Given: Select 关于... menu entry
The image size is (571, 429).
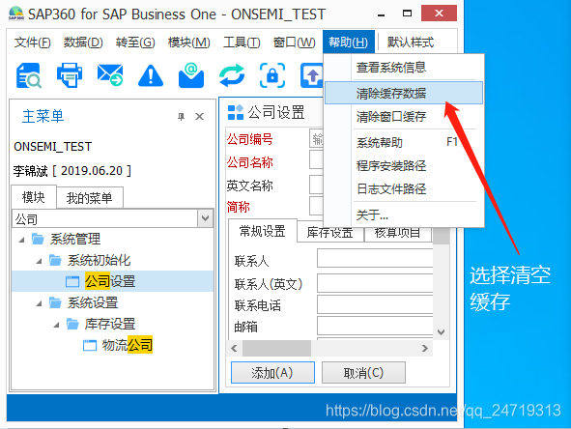Looking at the screenshot, I should 404,214.
